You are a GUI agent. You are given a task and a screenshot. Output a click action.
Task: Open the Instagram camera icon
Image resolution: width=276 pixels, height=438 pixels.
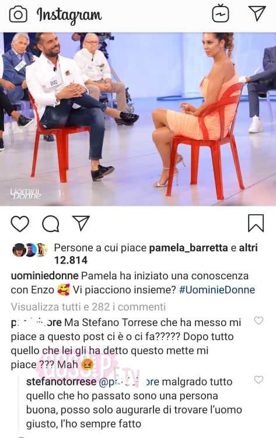[18, 15]
